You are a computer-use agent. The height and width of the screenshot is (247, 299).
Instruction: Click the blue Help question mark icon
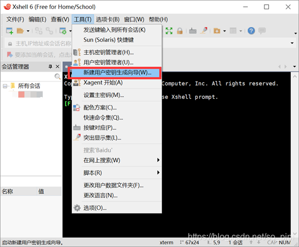(252, 31)
